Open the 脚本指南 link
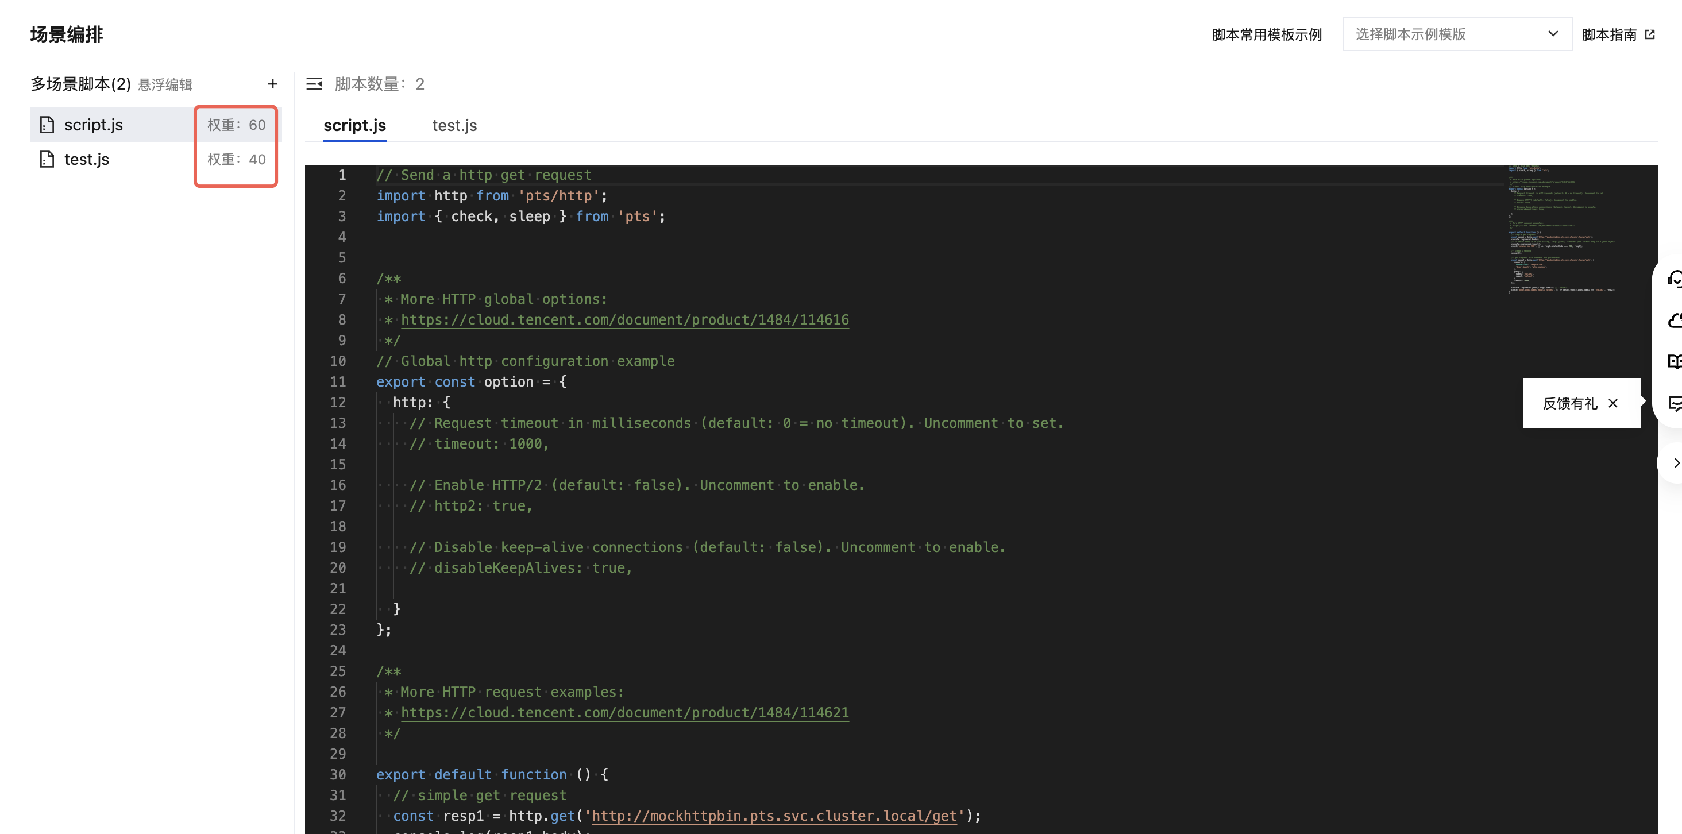This screenshot has width=1682, height=834. tap(1618, 34)
